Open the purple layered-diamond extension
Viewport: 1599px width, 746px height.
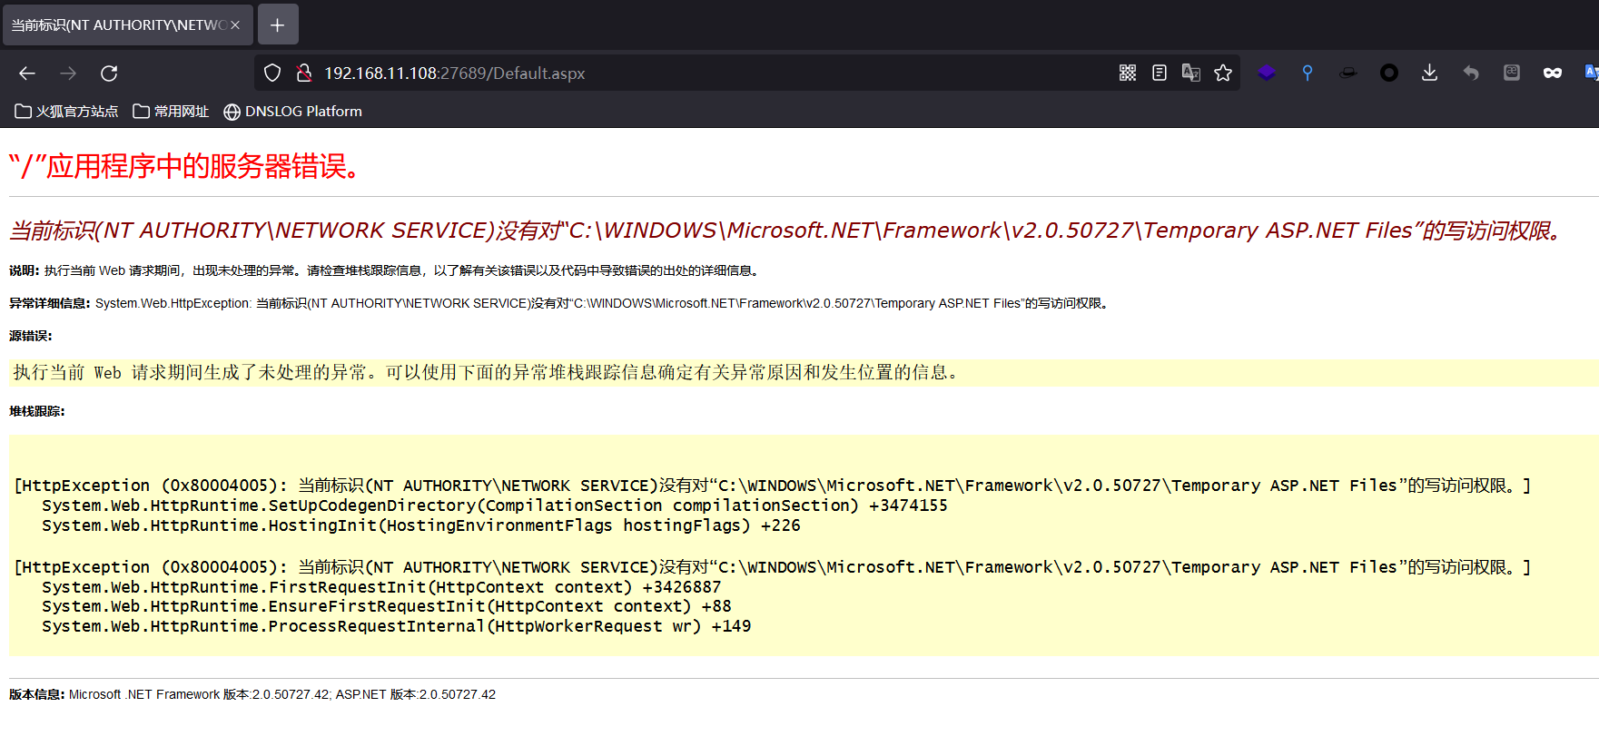1267,73
